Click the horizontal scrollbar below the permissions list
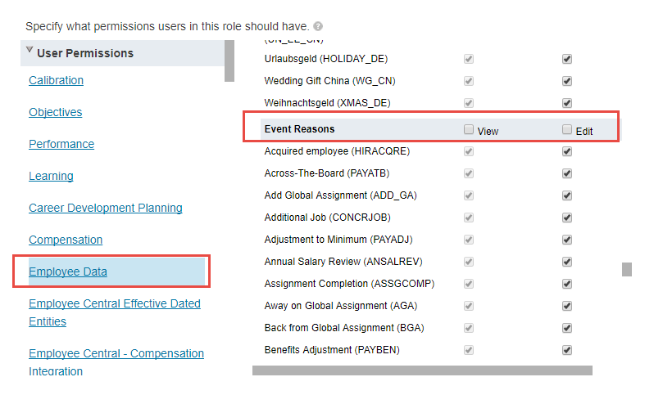654x395 pixels. coord(421,370)
